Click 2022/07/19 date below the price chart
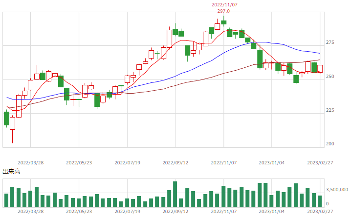The width and height of the screenshot is (351, 217). (x=128, y=163)
